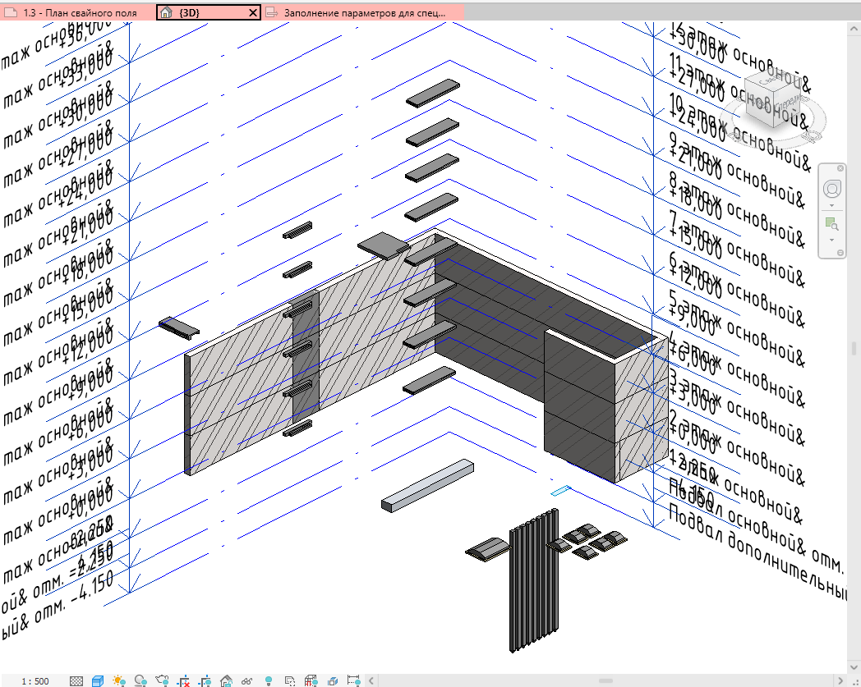Show or hide the crop region

pos(205,681)
